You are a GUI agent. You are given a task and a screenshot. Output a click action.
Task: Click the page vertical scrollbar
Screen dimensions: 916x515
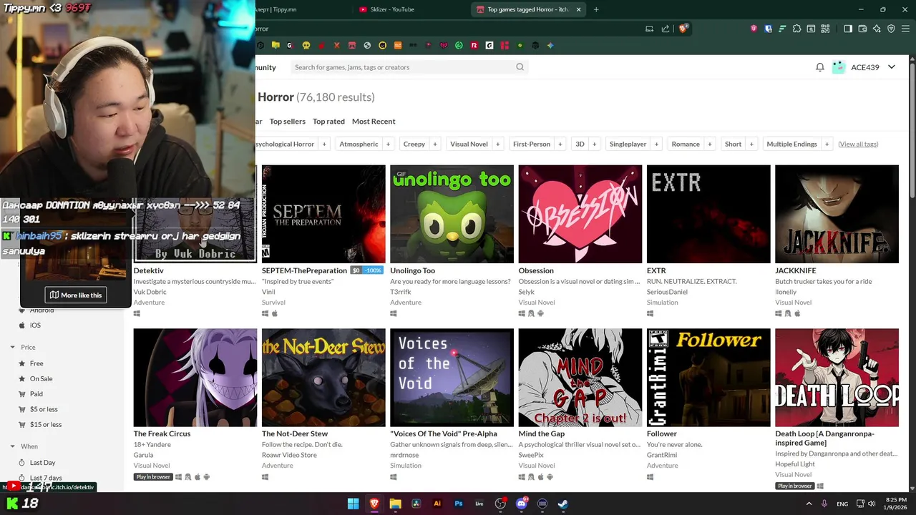(x=912, y=129)
